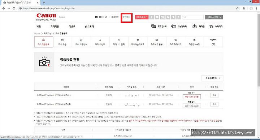Click the gray 보증기간조정요청 button in second row
Image resolution: width=260 pixels, height=140 pixels.
192,106
